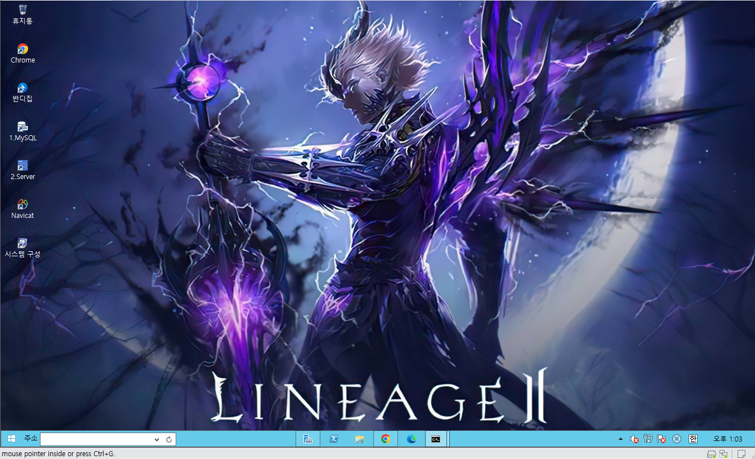Click inside the 주소 address input field

tap(96, 439)
